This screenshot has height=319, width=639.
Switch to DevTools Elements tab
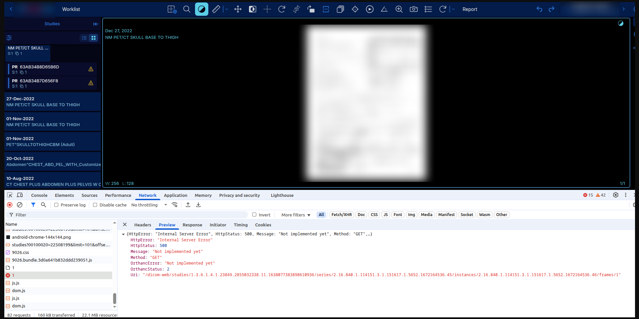click(64, 195)
